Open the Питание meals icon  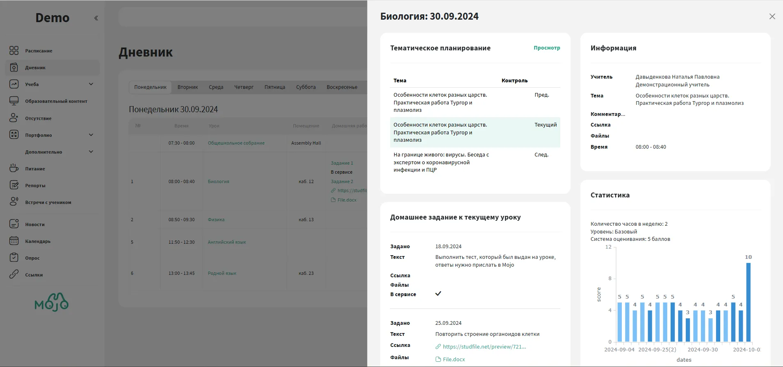(x=14, y=168)
